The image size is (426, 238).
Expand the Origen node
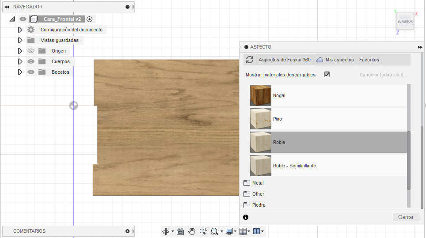pyautogui.click(x=20, y=51)
